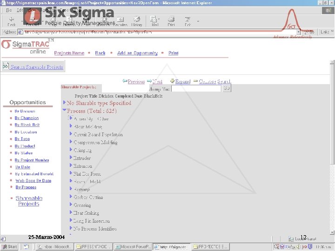Click the Search Shareable Projects binoculars icon
The width and height of the screenshot is (335, 251).
click(6, 66)
